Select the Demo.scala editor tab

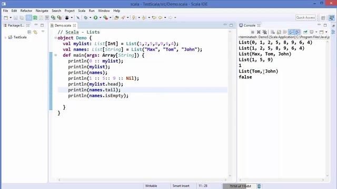pos(63,26)
